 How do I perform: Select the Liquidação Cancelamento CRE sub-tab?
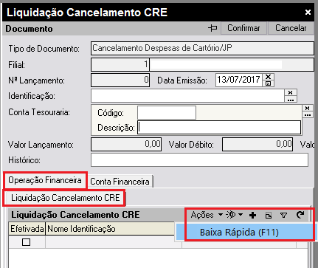tap(65, 198)
